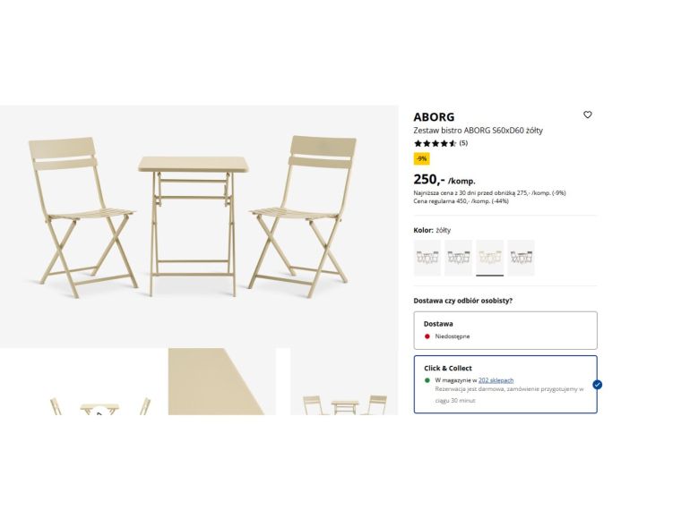Choose the first color variant swatch
Image resolution: width=681 pixels, height=510 pixels.
(427, 258)
